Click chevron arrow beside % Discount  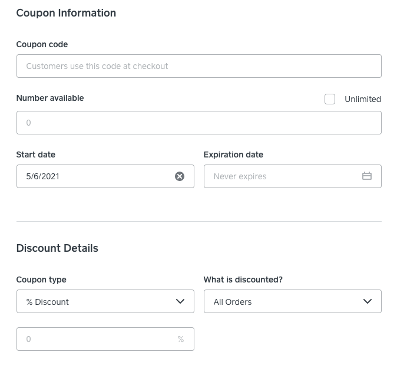(180, 301)
